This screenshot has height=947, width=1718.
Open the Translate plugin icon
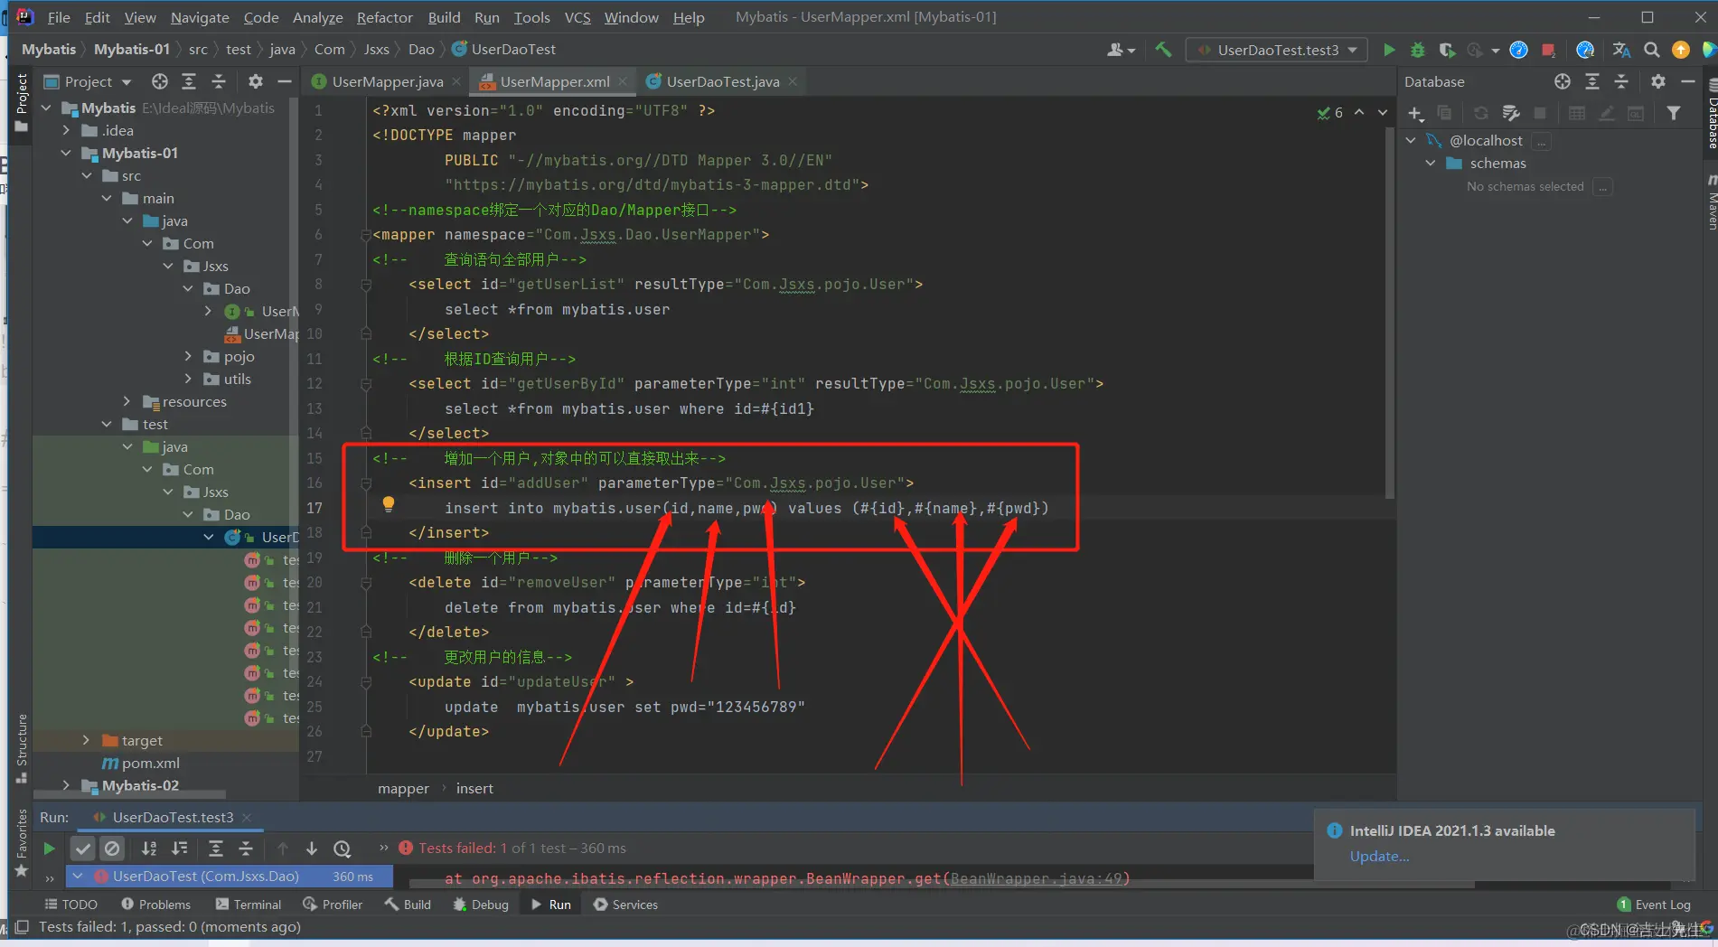1622,50
